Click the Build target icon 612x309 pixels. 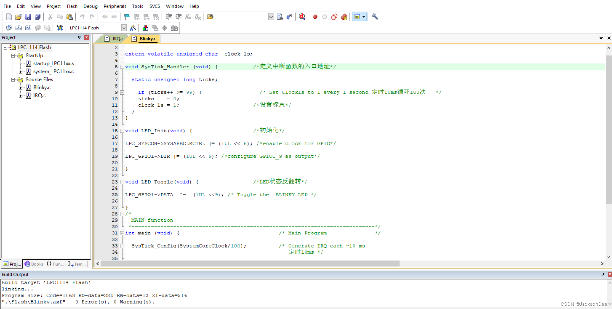(x=19, y=28)
